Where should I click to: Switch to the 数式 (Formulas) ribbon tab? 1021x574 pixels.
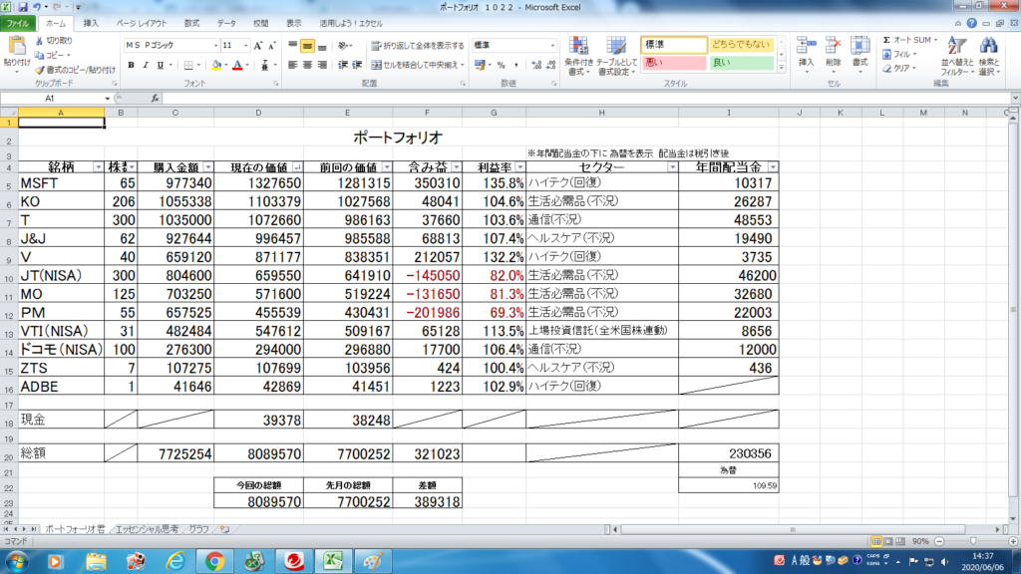(x=191, y=24)
